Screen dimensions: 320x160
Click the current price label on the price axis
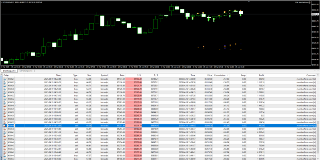pyautogui.click(x=315, y=13)
